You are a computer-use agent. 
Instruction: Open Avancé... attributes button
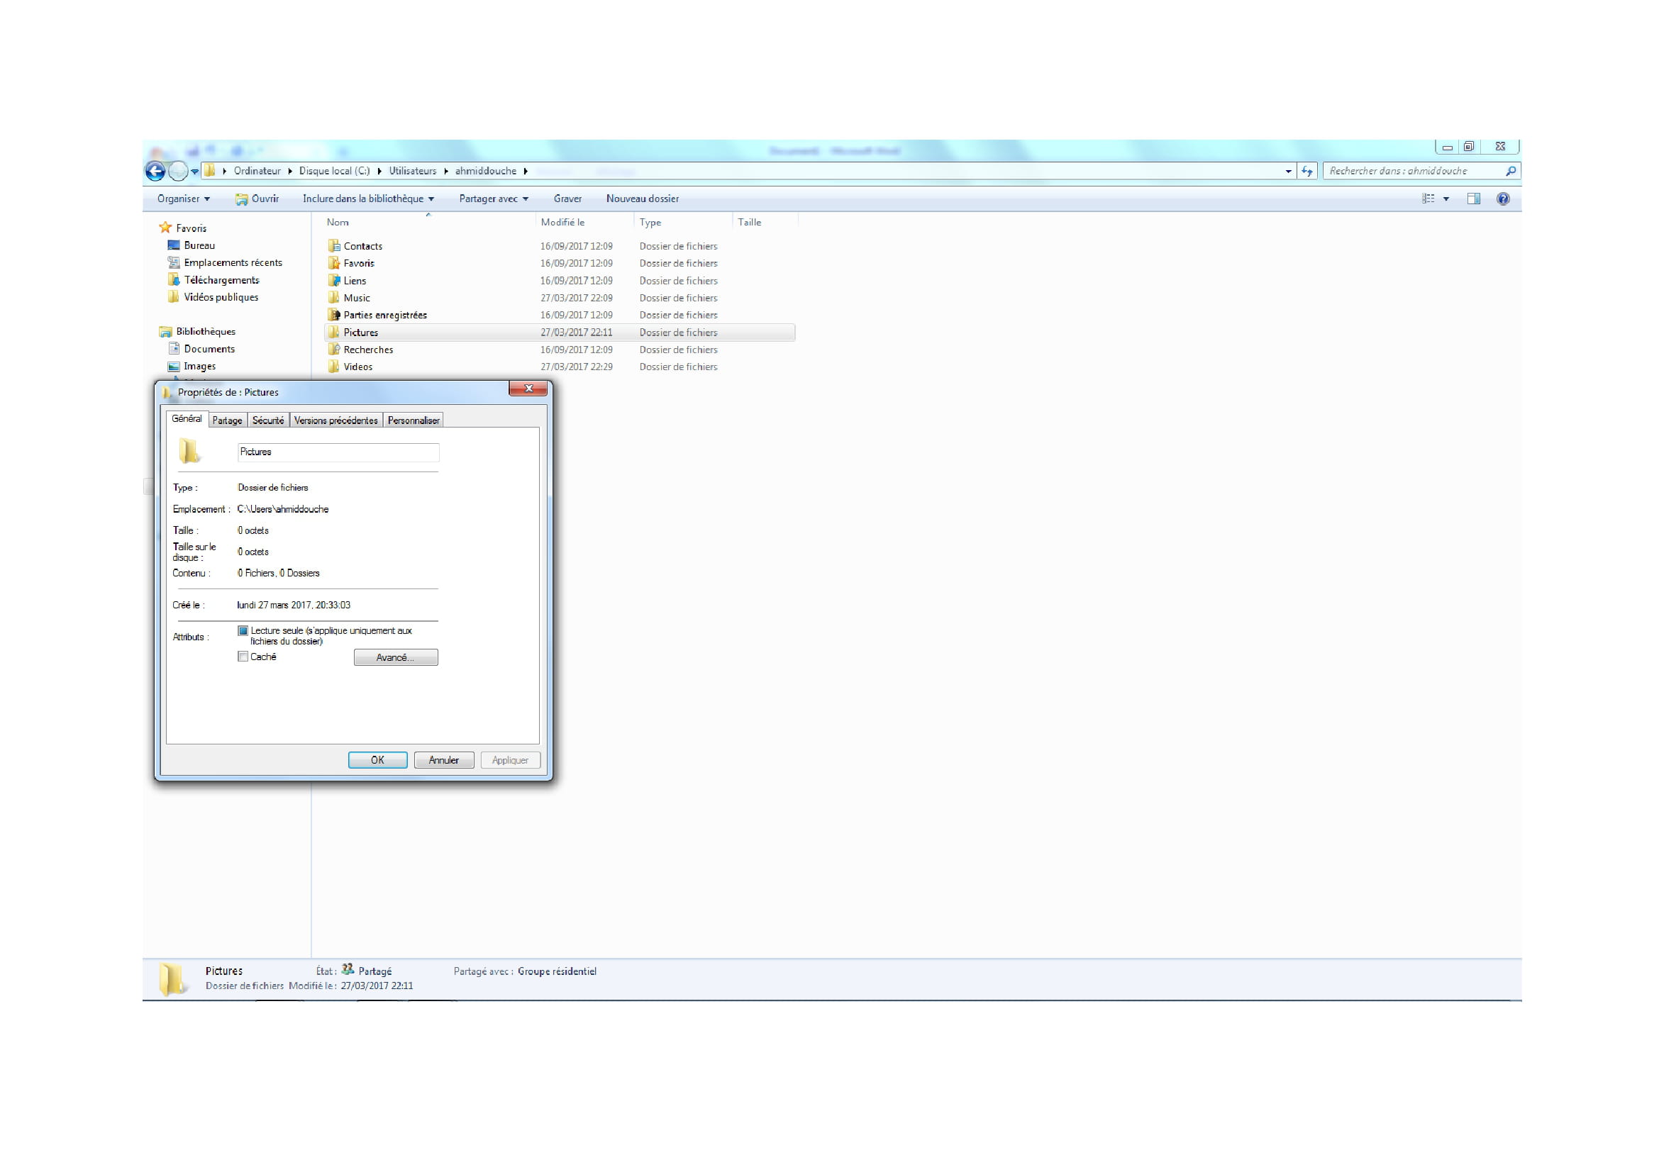point(396,658)
